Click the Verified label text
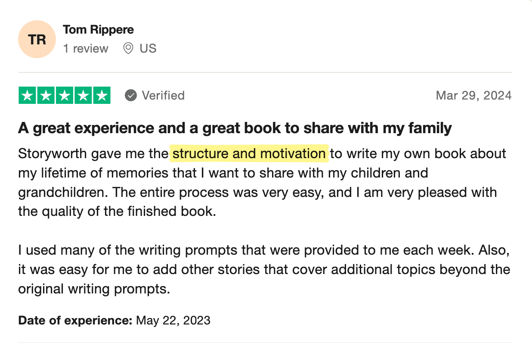 pyautogui.click(x=163, y=95)
